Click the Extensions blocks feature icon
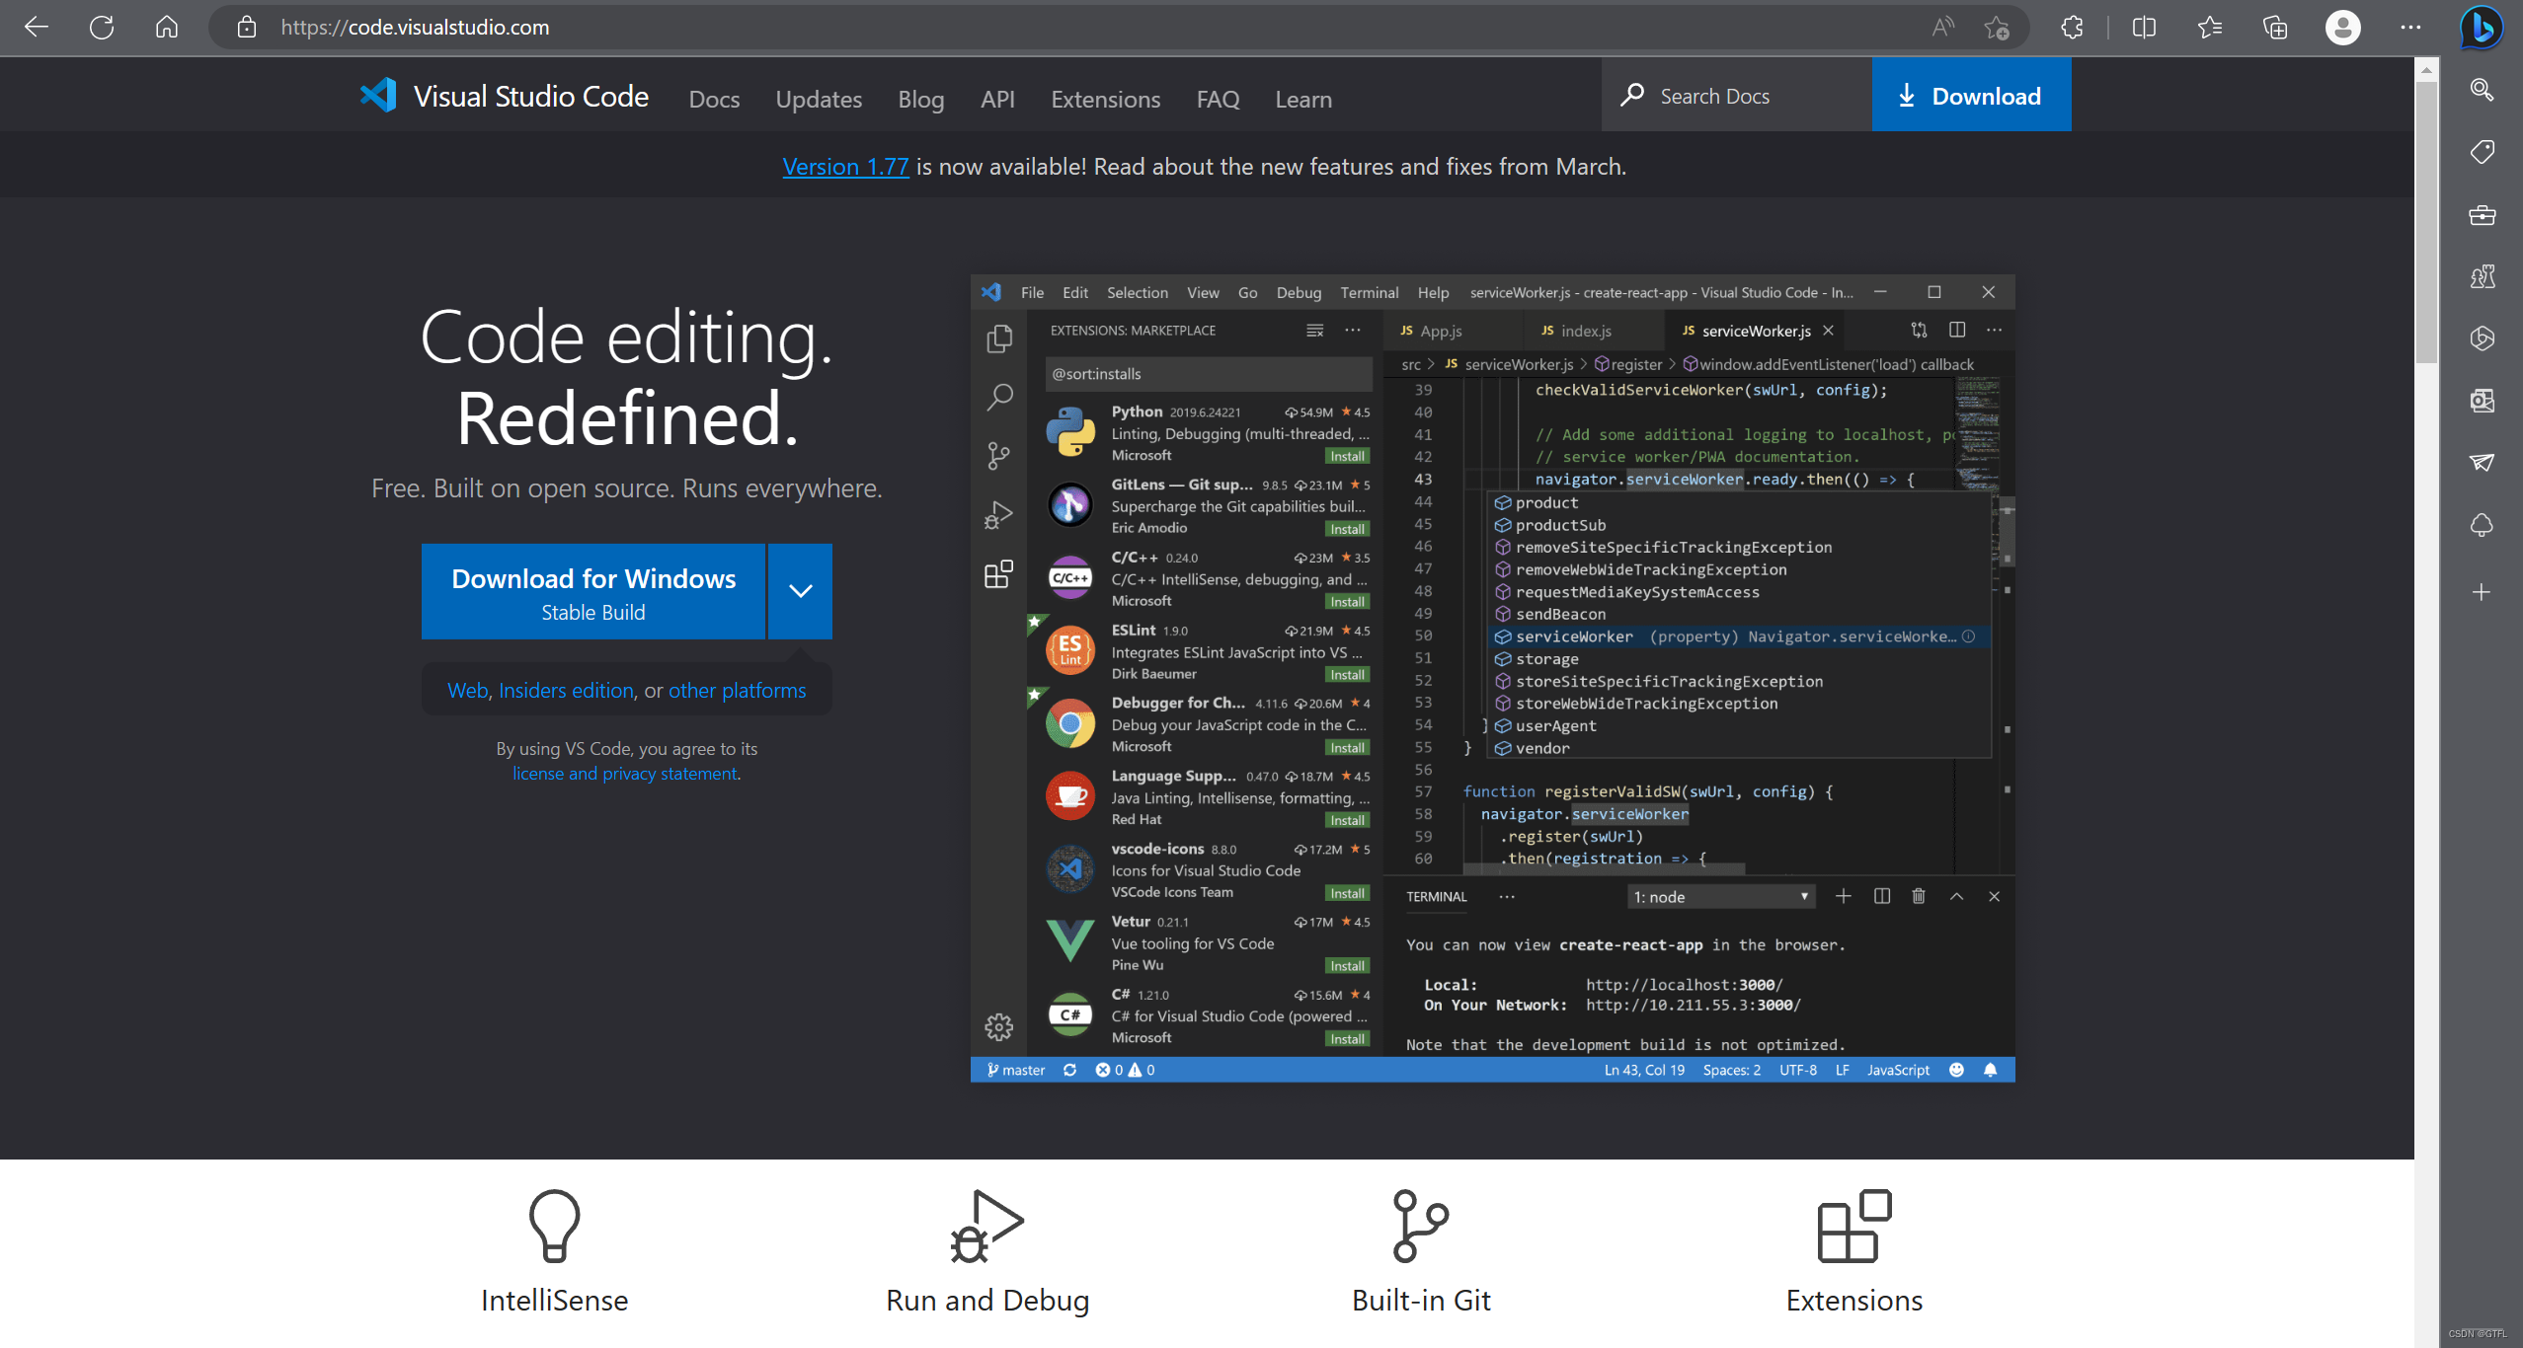 pyautogui.click(x=1854, y=1226)
